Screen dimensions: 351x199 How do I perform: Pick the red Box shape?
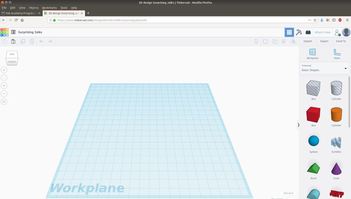313,114
